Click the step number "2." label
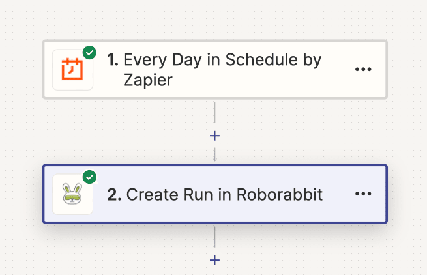Screen dimensions: 427x275 (114, 194)
